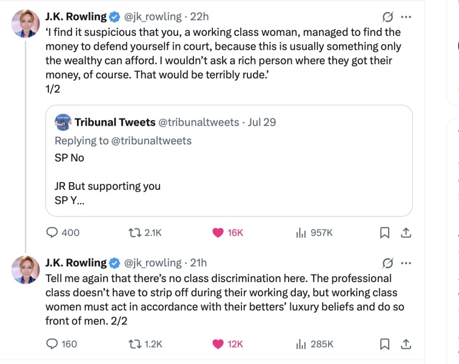
Task: Share the second J.K. Rowling tweet
Action: pos(406,344)
